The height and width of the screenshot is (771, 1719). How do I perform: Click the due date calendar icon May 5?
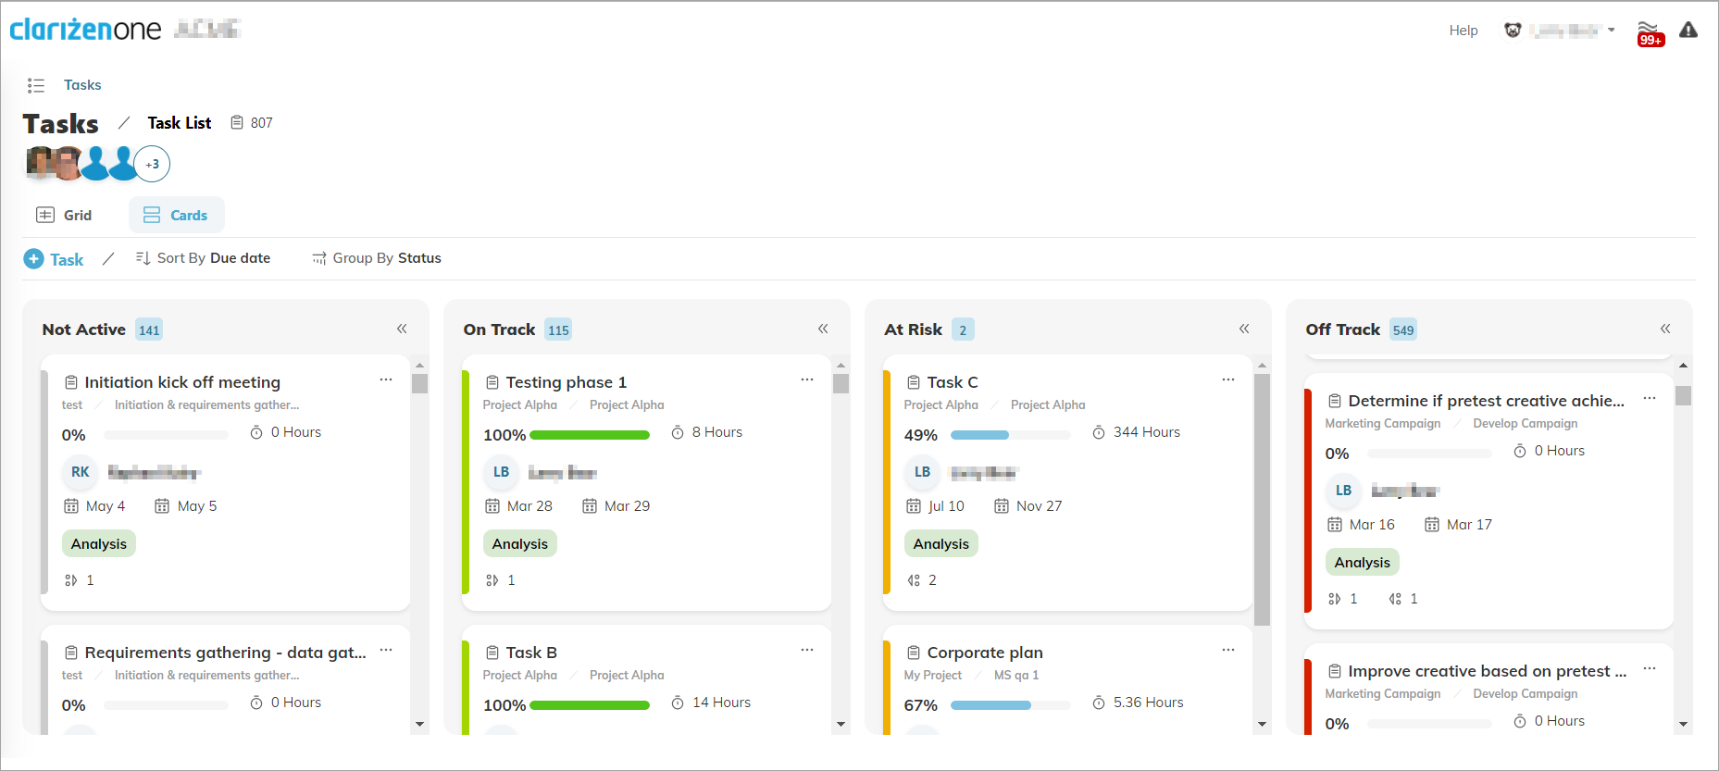[x=162, y=506]
